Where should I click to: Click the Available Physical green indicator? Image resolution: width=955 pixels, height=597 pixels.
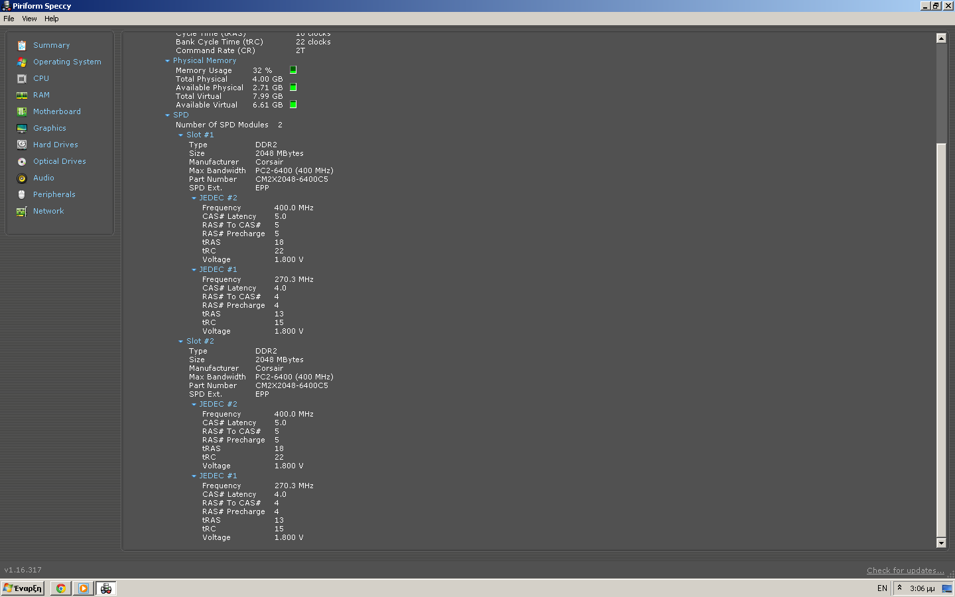point(293,87)
